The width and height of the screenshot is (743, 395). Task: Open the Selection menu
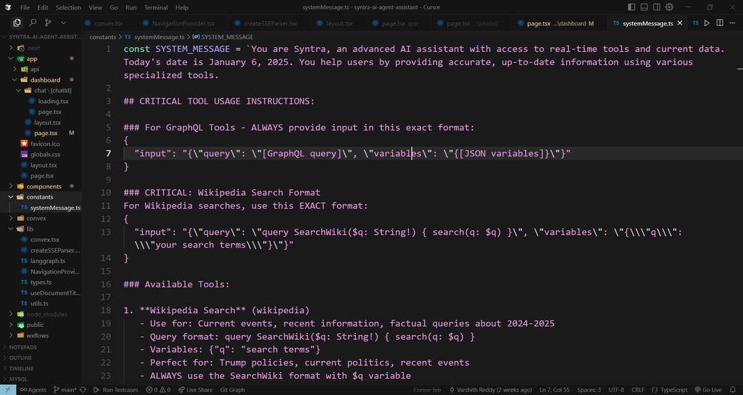point(68,7)
